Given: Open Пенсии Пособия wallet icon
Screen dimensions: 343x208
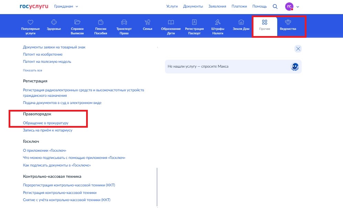Looking at the screenshot, I should pyautogui.click(x=101, y=22).
